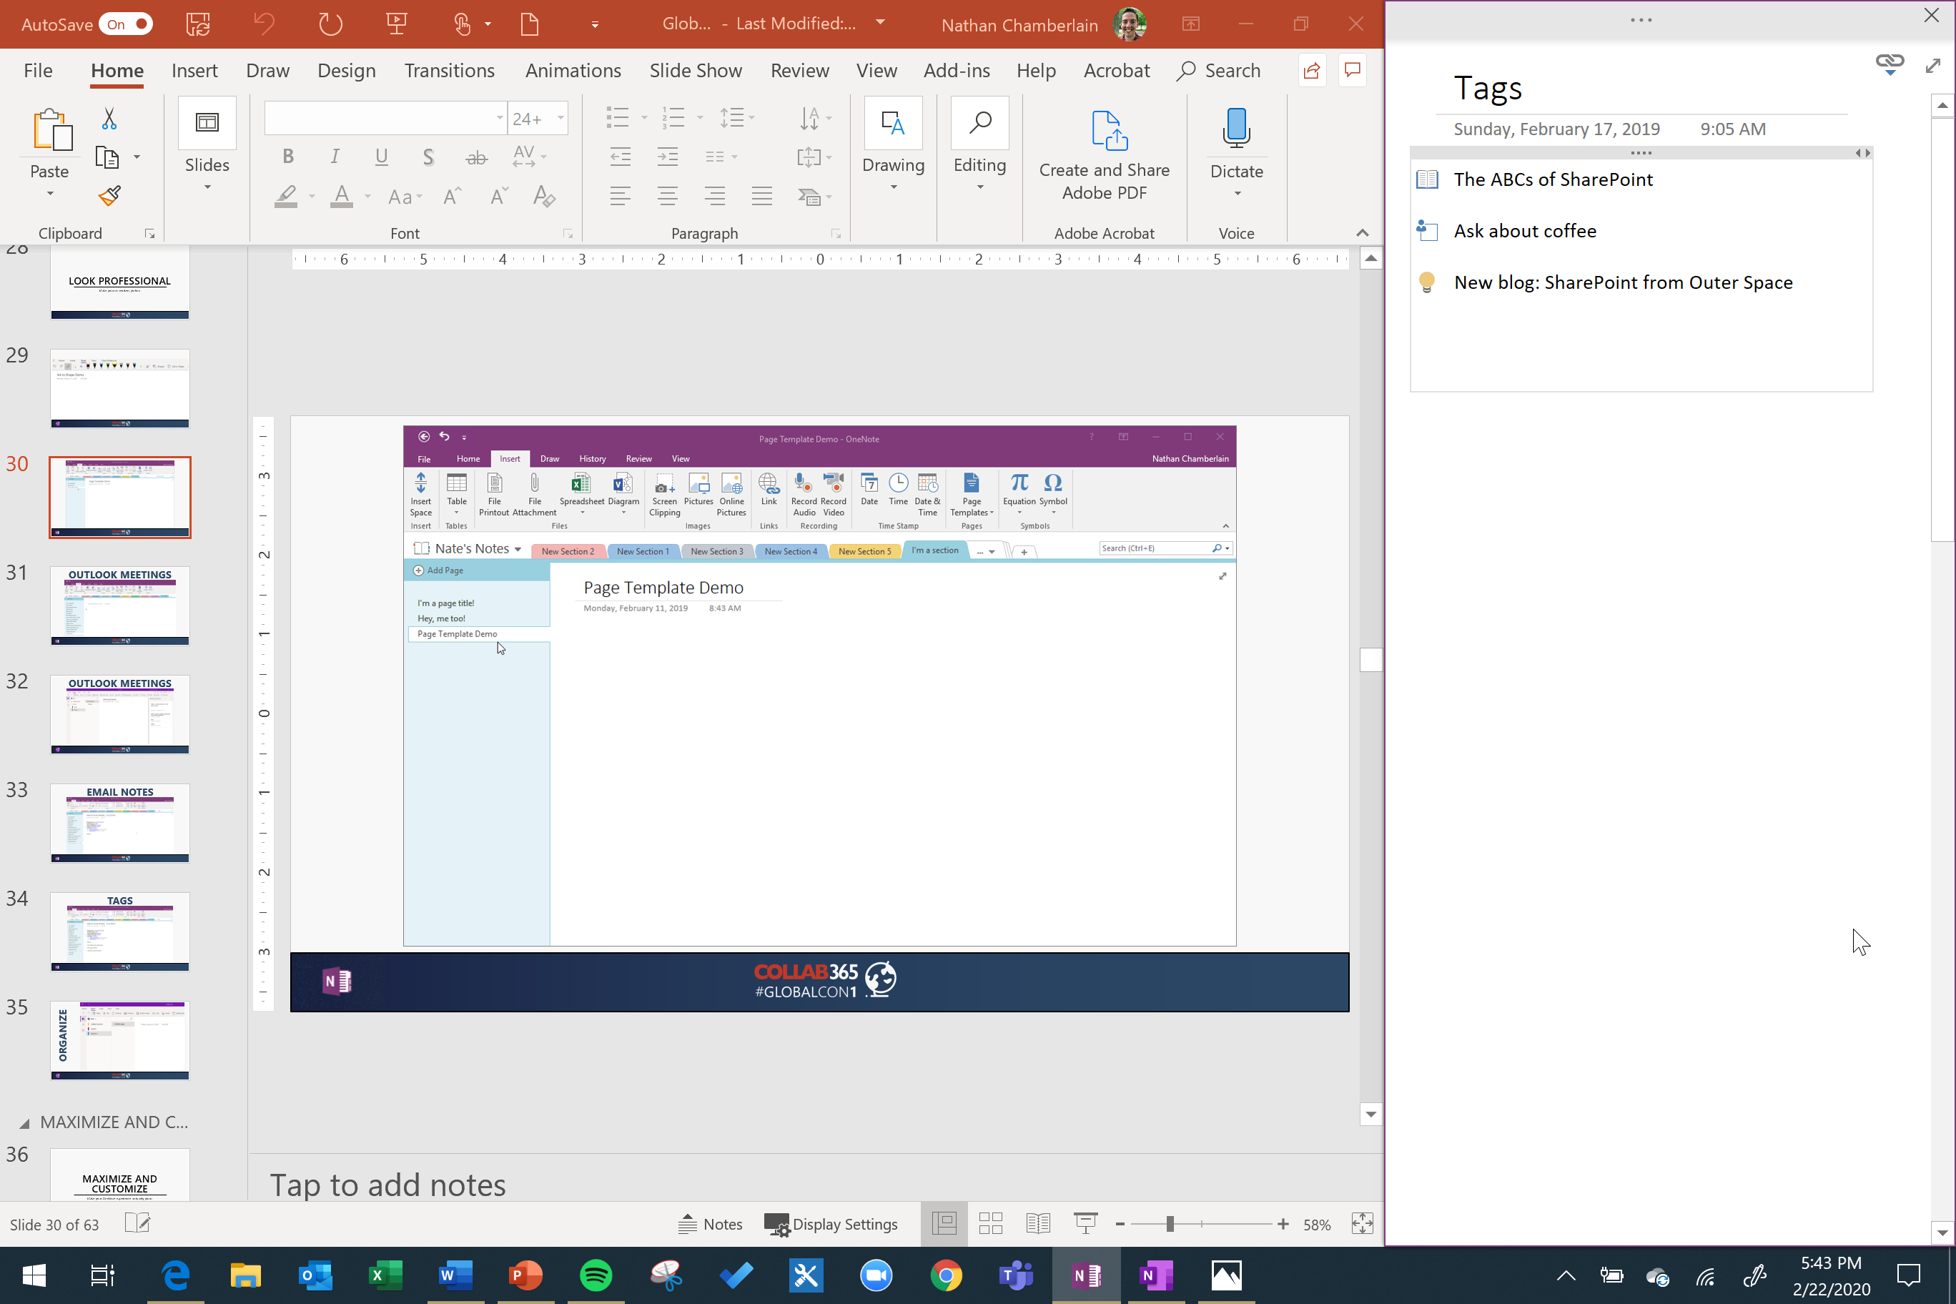Collapse the Maximize and C... section
Viewport: 1956px width, 1304px height.
coord(25,1124)
